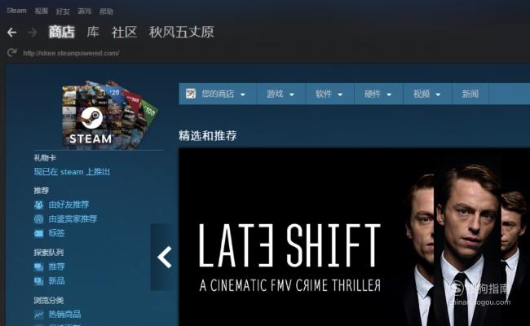Open the 社区 community tab
The image size is (530, 326).
point(124,32)
